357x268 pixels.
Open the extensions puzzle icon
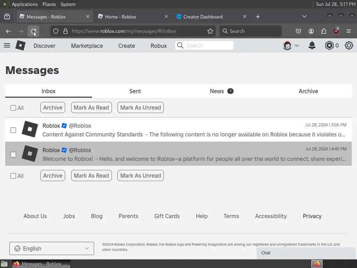[324, 31]
